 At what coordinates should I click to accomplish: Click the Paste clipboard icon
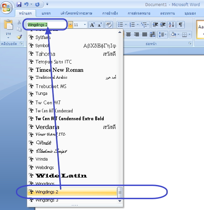click(8, 25)
